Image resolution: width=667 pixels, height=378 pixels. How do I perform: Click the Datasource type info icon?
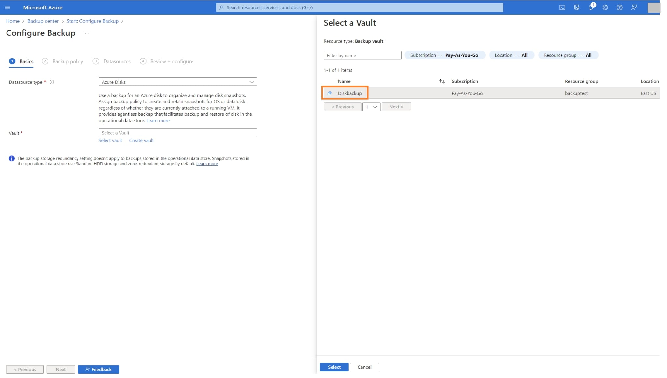click(52, 82)
